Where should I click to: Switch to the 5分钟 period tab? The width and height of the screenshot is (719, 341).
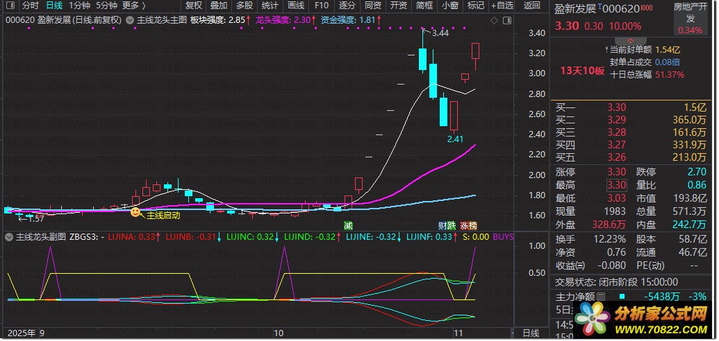point(106,6)
